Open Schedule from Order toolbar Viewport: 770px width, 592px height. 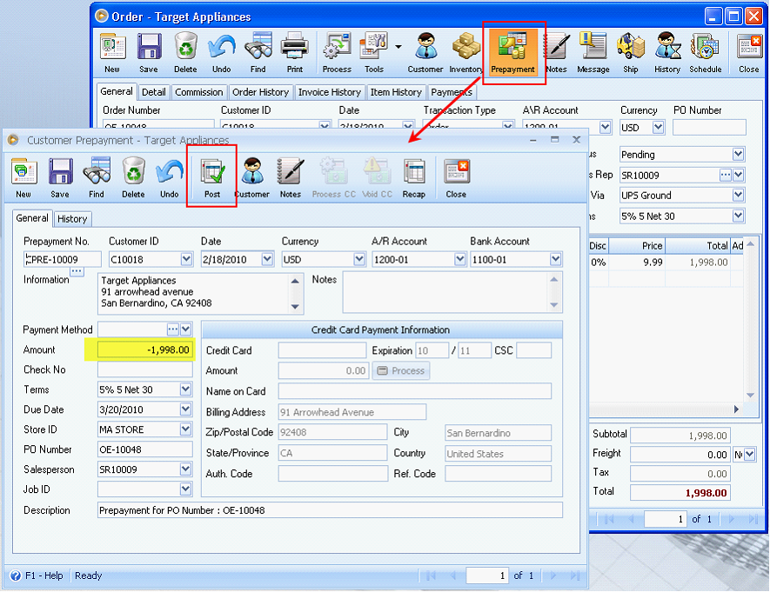coord(705,53)
